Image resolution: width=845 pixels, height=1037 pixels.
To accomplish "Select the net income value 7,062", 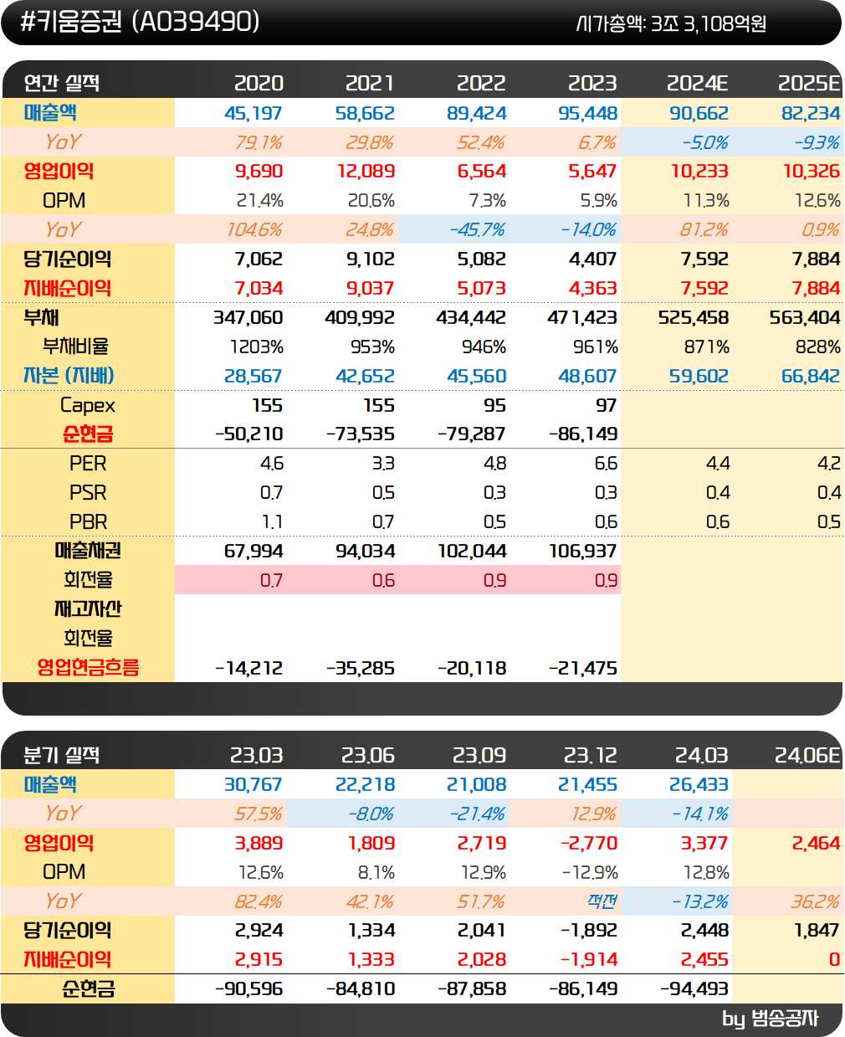I will (259, 259).
